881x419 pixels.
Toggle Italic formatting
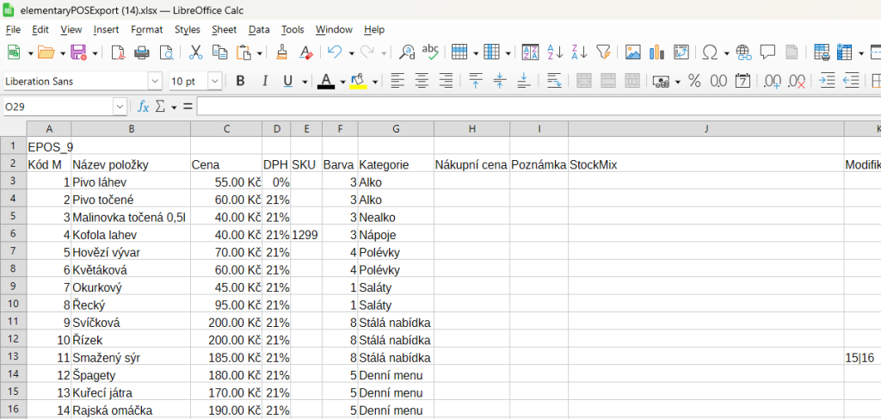coord(264,81)
